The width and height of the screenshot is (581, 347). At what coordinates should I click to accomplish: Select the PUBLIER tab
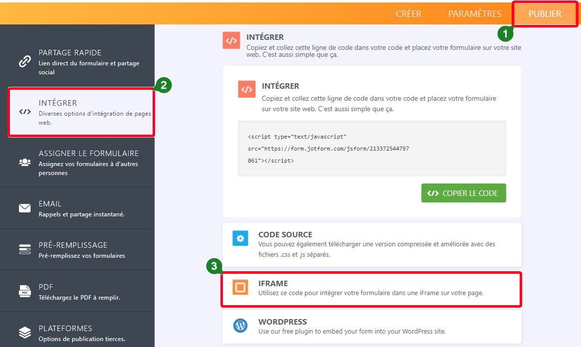tap(545, 13)
